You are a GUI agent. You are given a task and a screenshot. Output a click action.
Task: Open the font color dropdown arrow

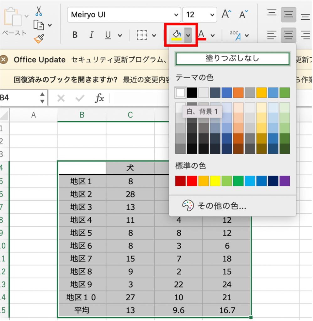point(213,35)
